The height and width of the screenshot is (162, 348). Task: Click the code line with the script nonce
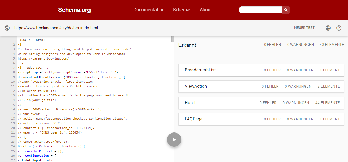click(68, 72)
